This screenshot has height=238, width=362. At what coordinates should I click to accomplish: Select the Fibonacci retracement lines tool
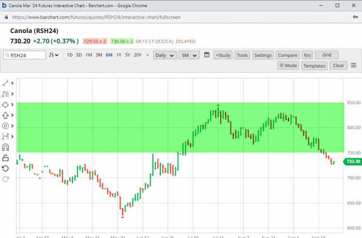tap(5, 94)
